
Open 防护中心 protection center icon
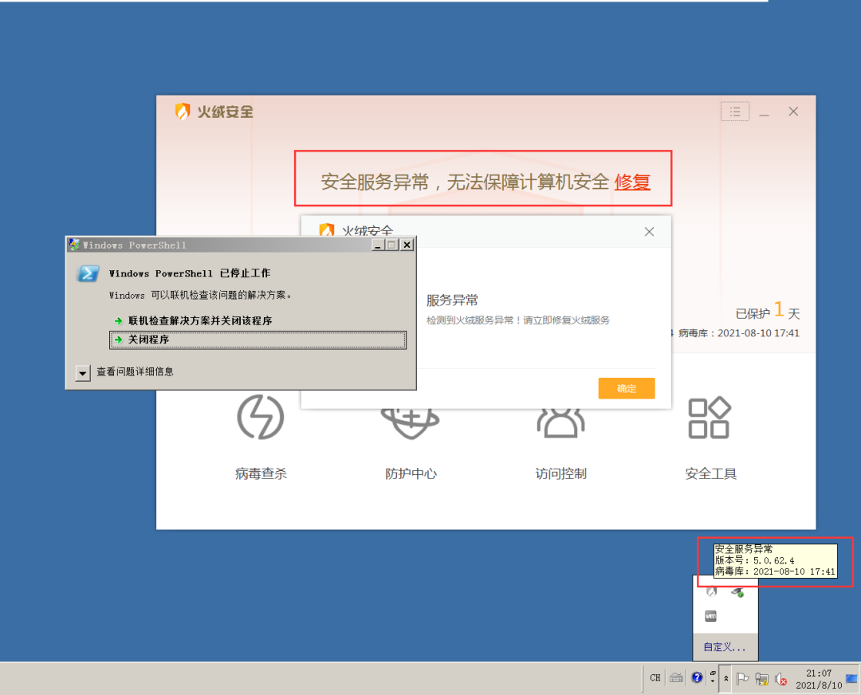tap(411, 424)
